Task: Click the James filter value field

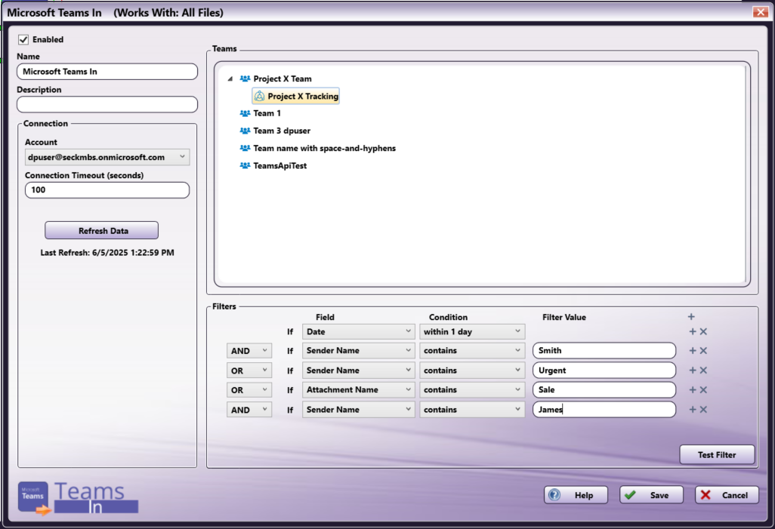Action: pos(604,410)
